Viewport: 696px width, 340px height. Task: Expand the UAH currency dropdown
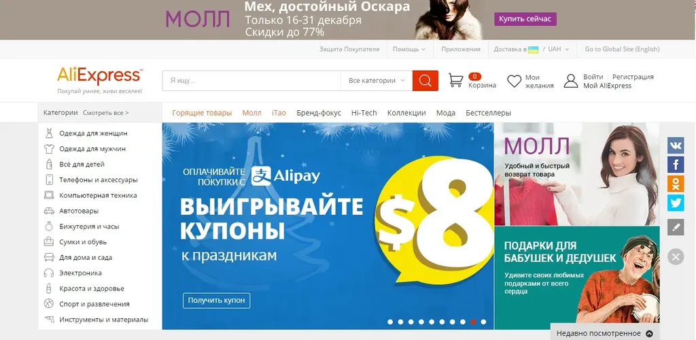[x=559, y=49]
